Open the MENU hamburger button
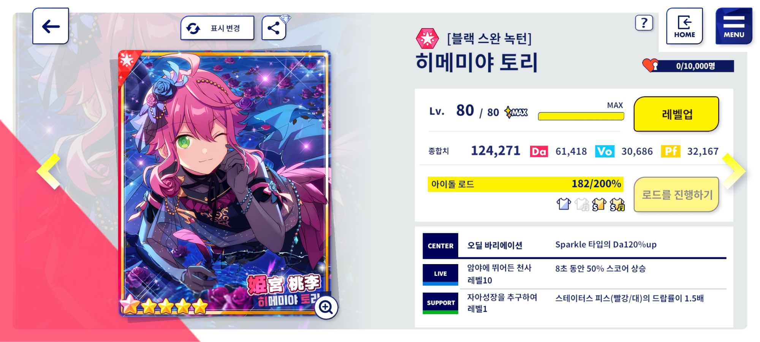This screenshot has width=760, height=342. (734, 26)
